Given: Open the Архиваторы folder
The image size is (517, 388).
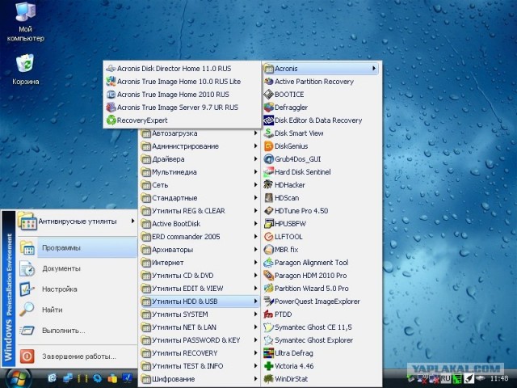Looking at the screenshot, I should click(200, 250).
